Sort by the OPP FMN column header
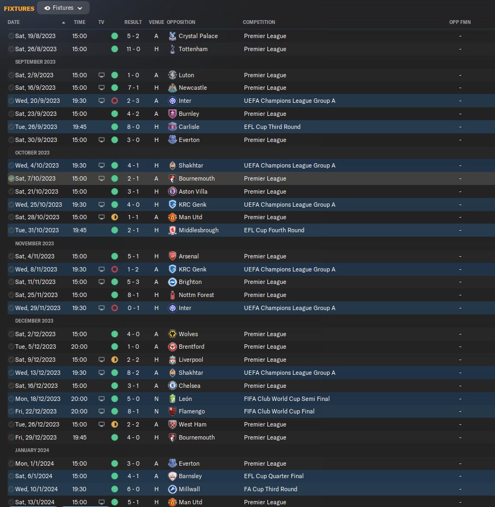 (460, 22)
